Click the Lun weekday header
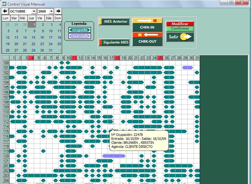 pyautogui.click(x=6, y=18)
